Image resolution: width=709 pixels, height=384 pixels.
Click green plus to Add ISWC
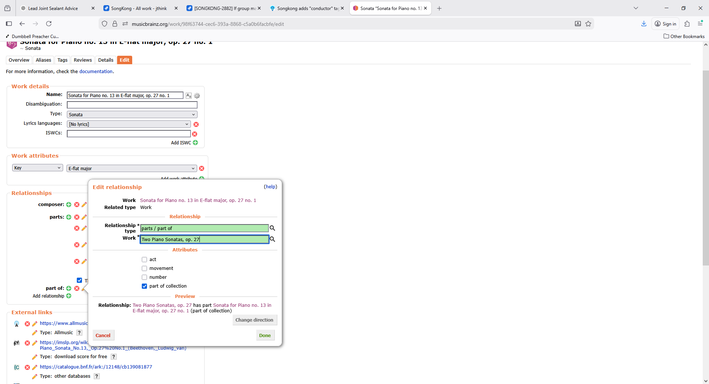tap(195, 143)
